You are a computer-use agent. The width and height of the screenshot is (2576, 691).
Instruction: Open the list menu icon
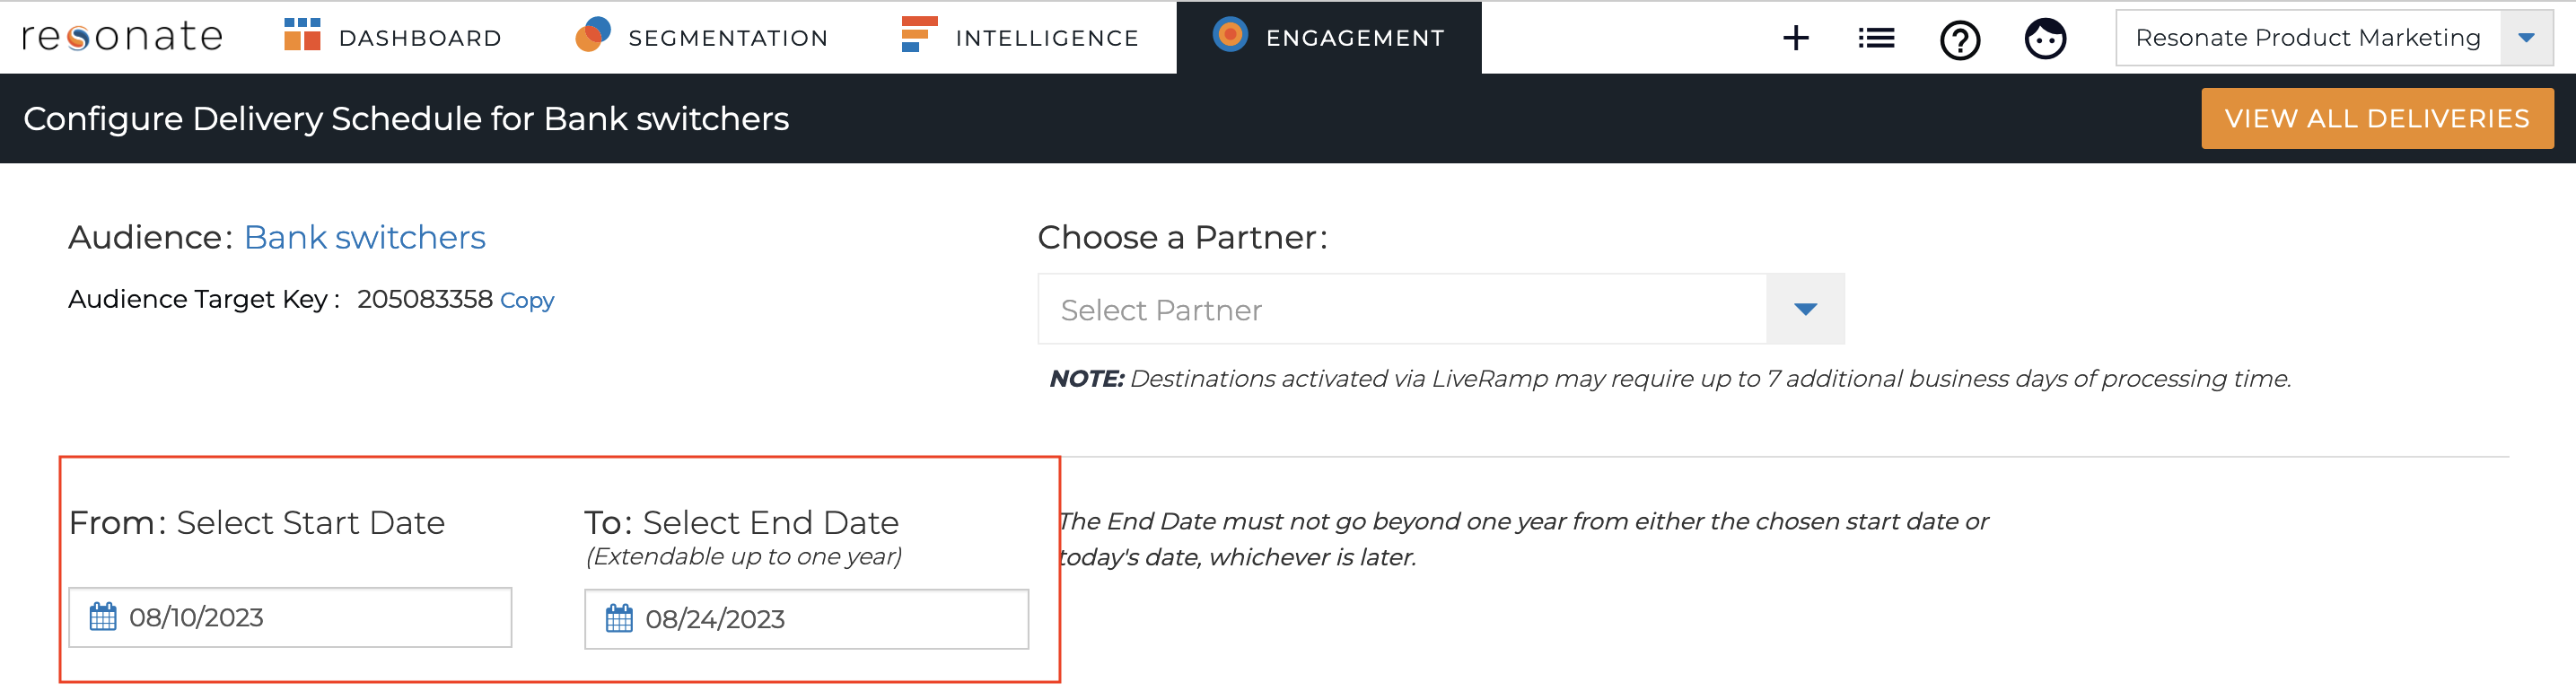pyautogui.click(x=1876, y=38)
